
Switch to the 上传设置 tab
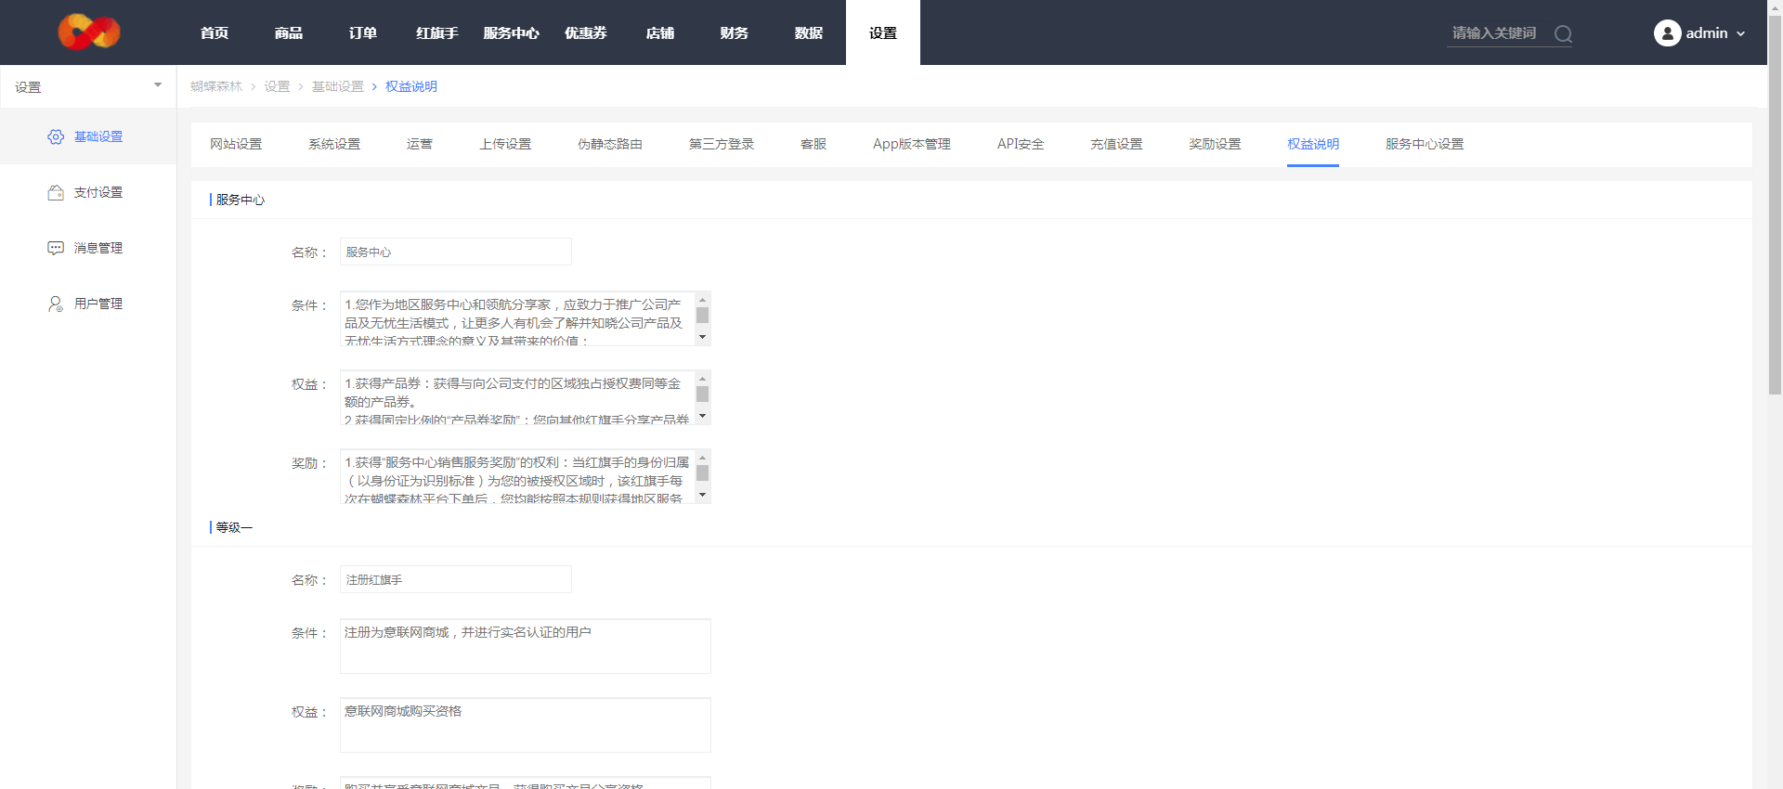pos(505,144)
